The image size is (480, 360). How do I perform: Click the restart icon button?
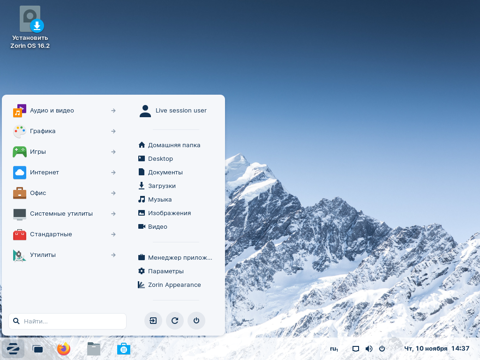[x=175, y=321]
